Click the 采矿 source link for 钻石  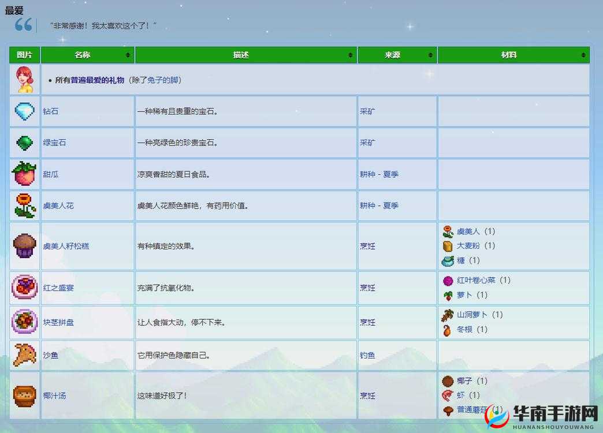pyautogui.click(x=368, y=111)
